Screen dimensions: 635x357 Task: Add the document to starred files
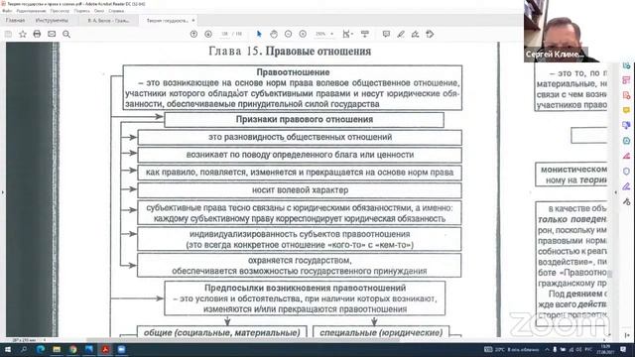pos(23,35)
